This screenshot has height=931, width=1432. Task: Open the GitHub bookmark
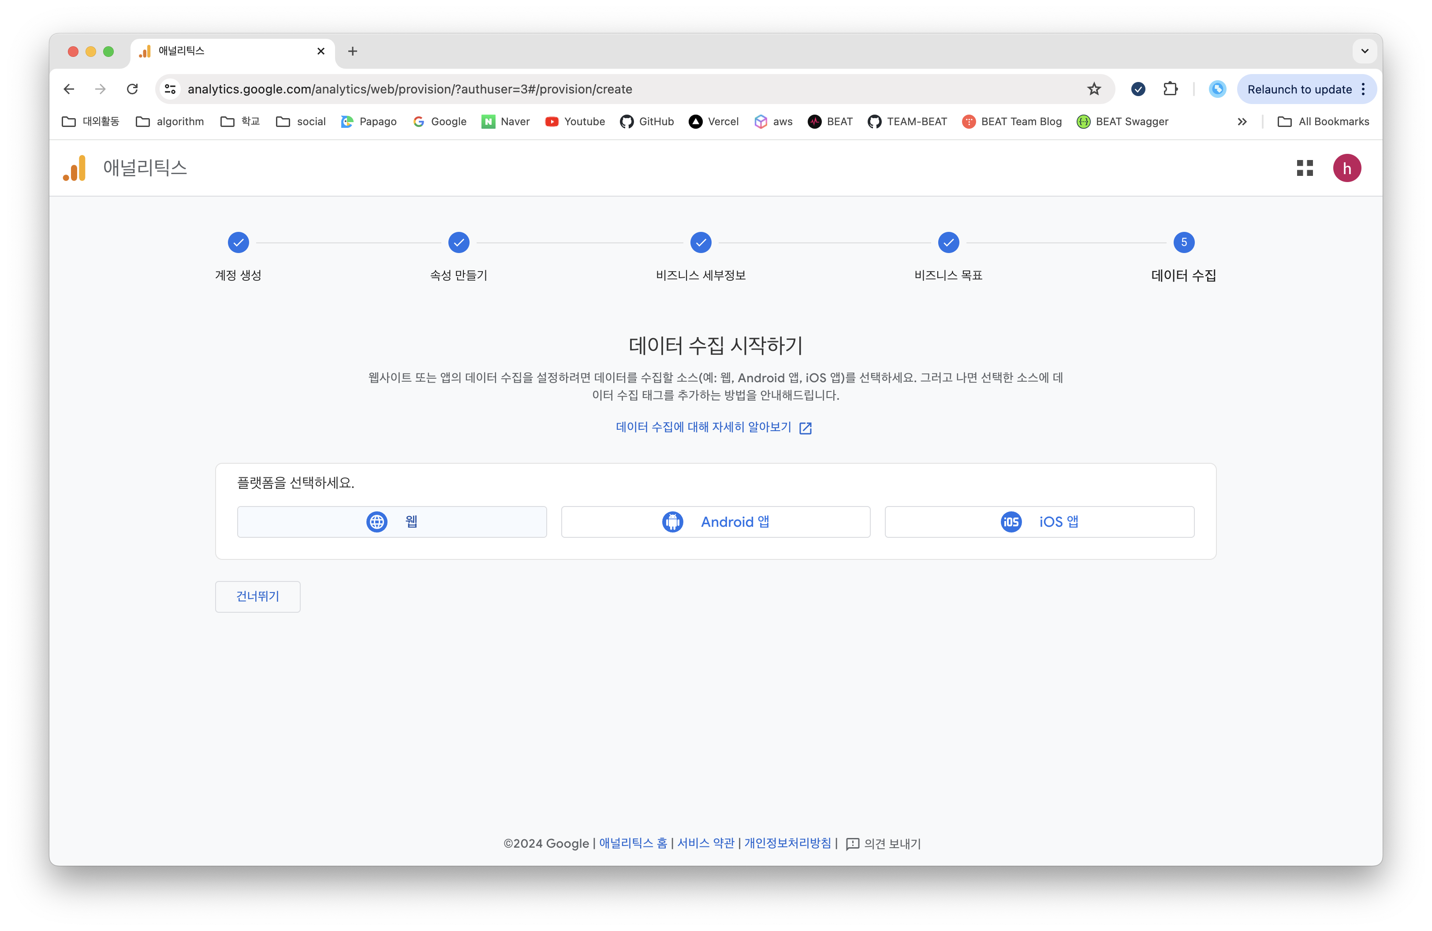(x=647, y=122)
